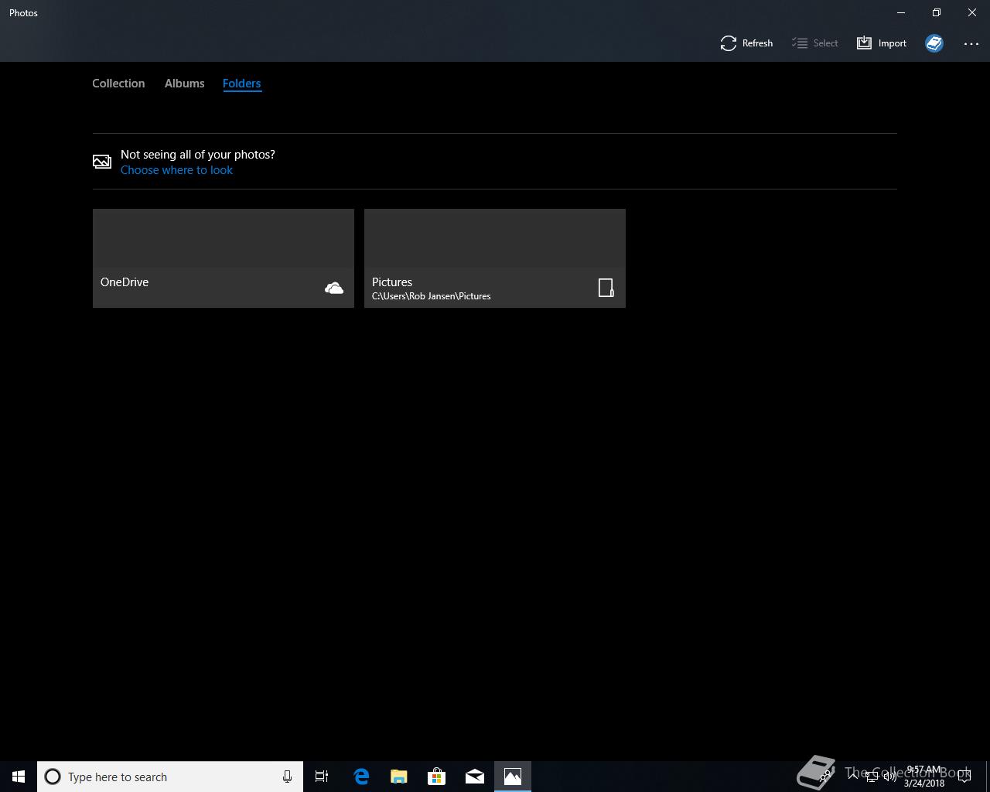Click the C:\Users\Rob Jansen\Pictures path text
Viewport: 990px width, 792px height.
coord(432,296)
